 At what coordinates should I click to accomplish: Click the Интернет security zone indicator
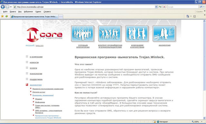[162, 122]
